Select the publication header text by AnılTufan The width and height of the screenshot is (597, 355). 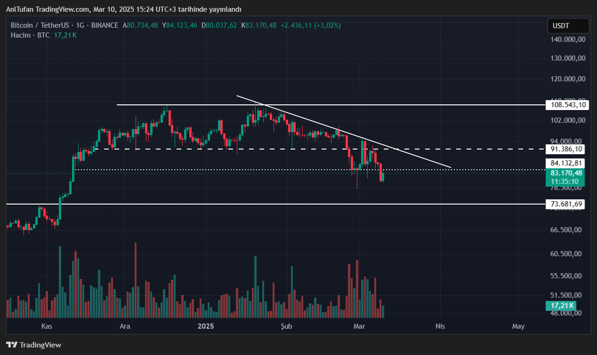(x=123, y=9)
